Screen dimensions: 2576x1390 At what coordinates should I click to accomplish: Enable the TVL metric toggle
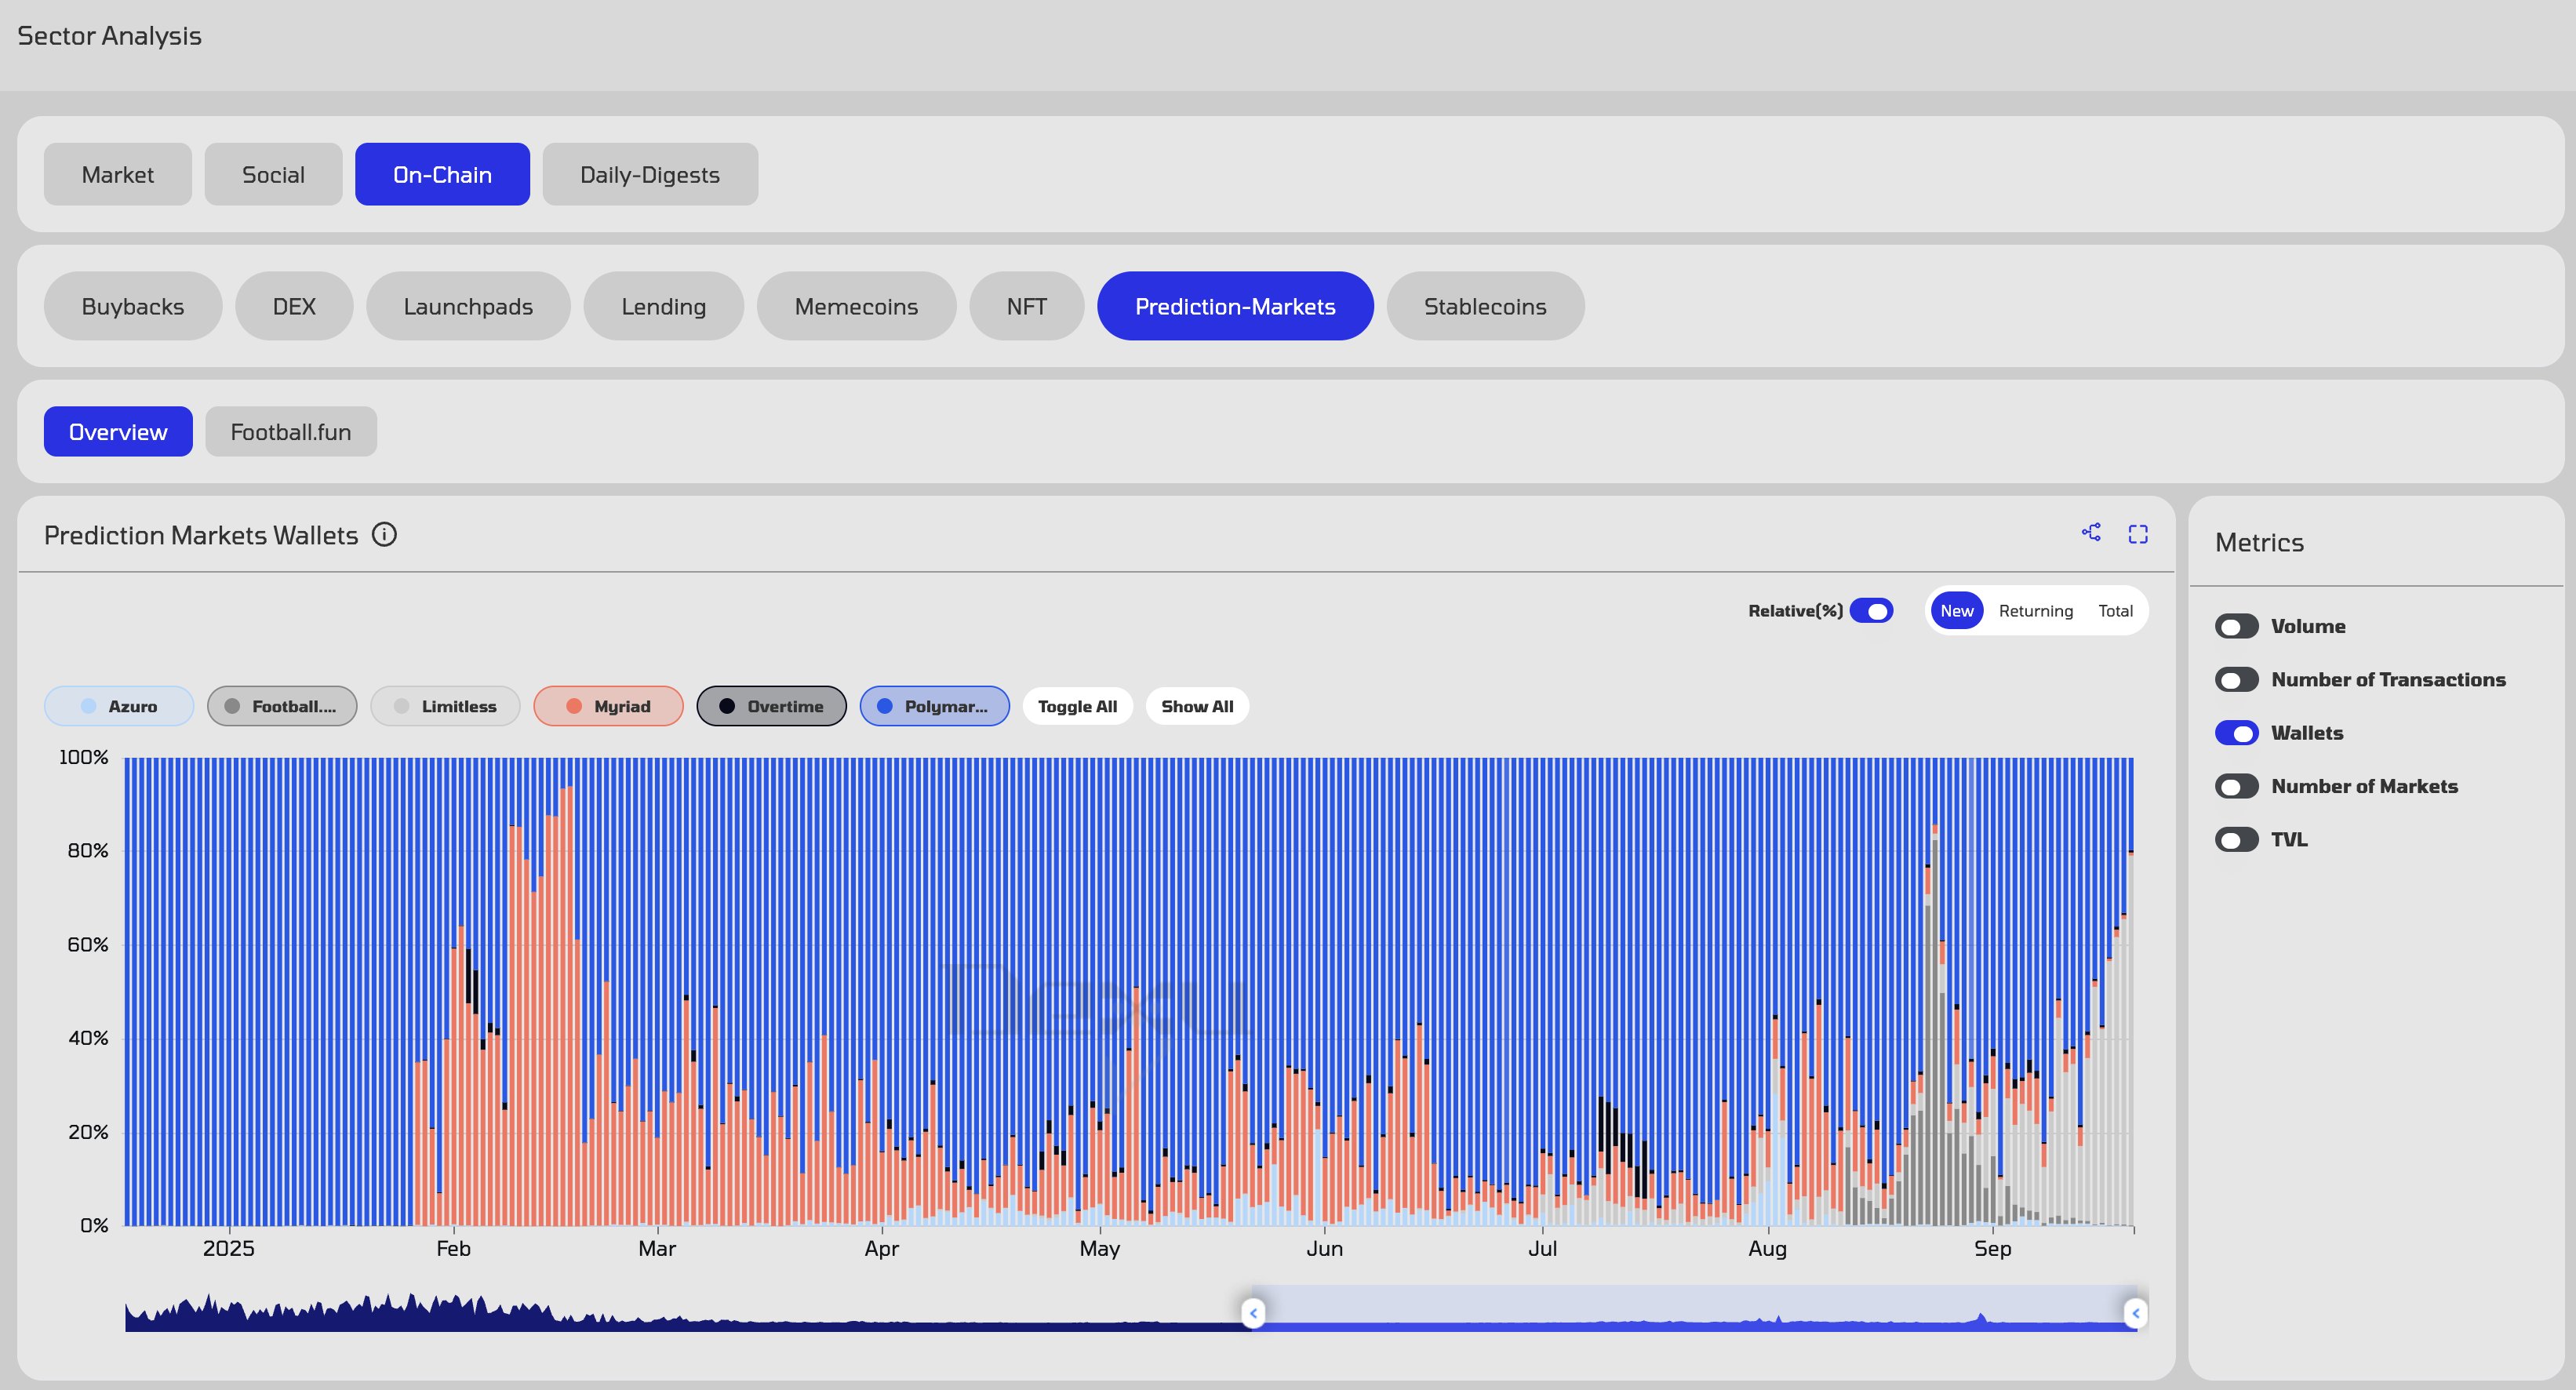tap(2236, 840)
